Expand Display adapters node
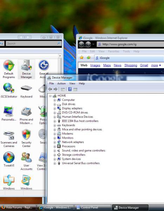164x211 pixels. [54, 108]
